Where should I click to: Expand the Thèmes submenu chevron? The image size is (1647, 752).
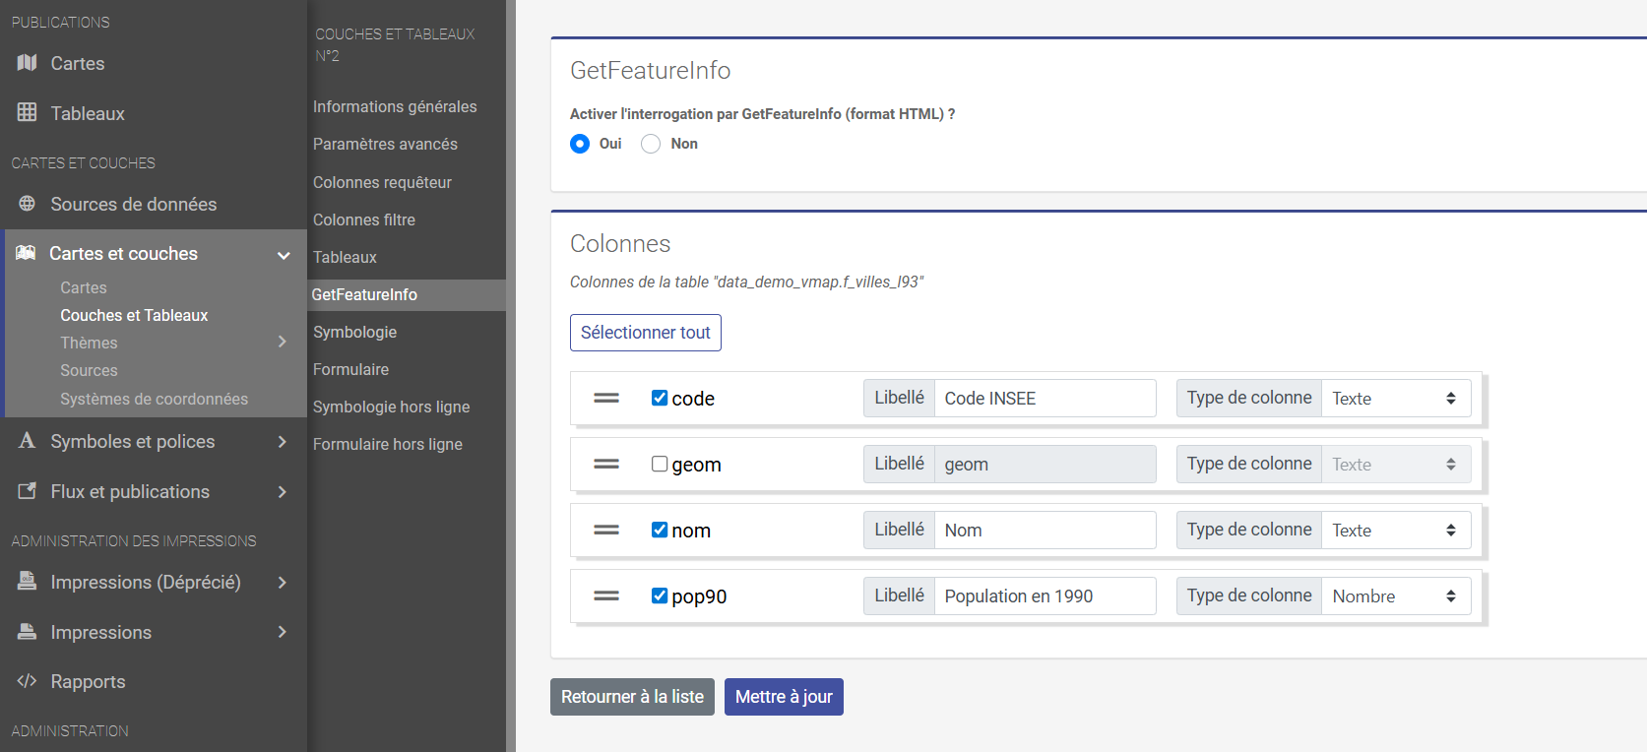(283, 343)
